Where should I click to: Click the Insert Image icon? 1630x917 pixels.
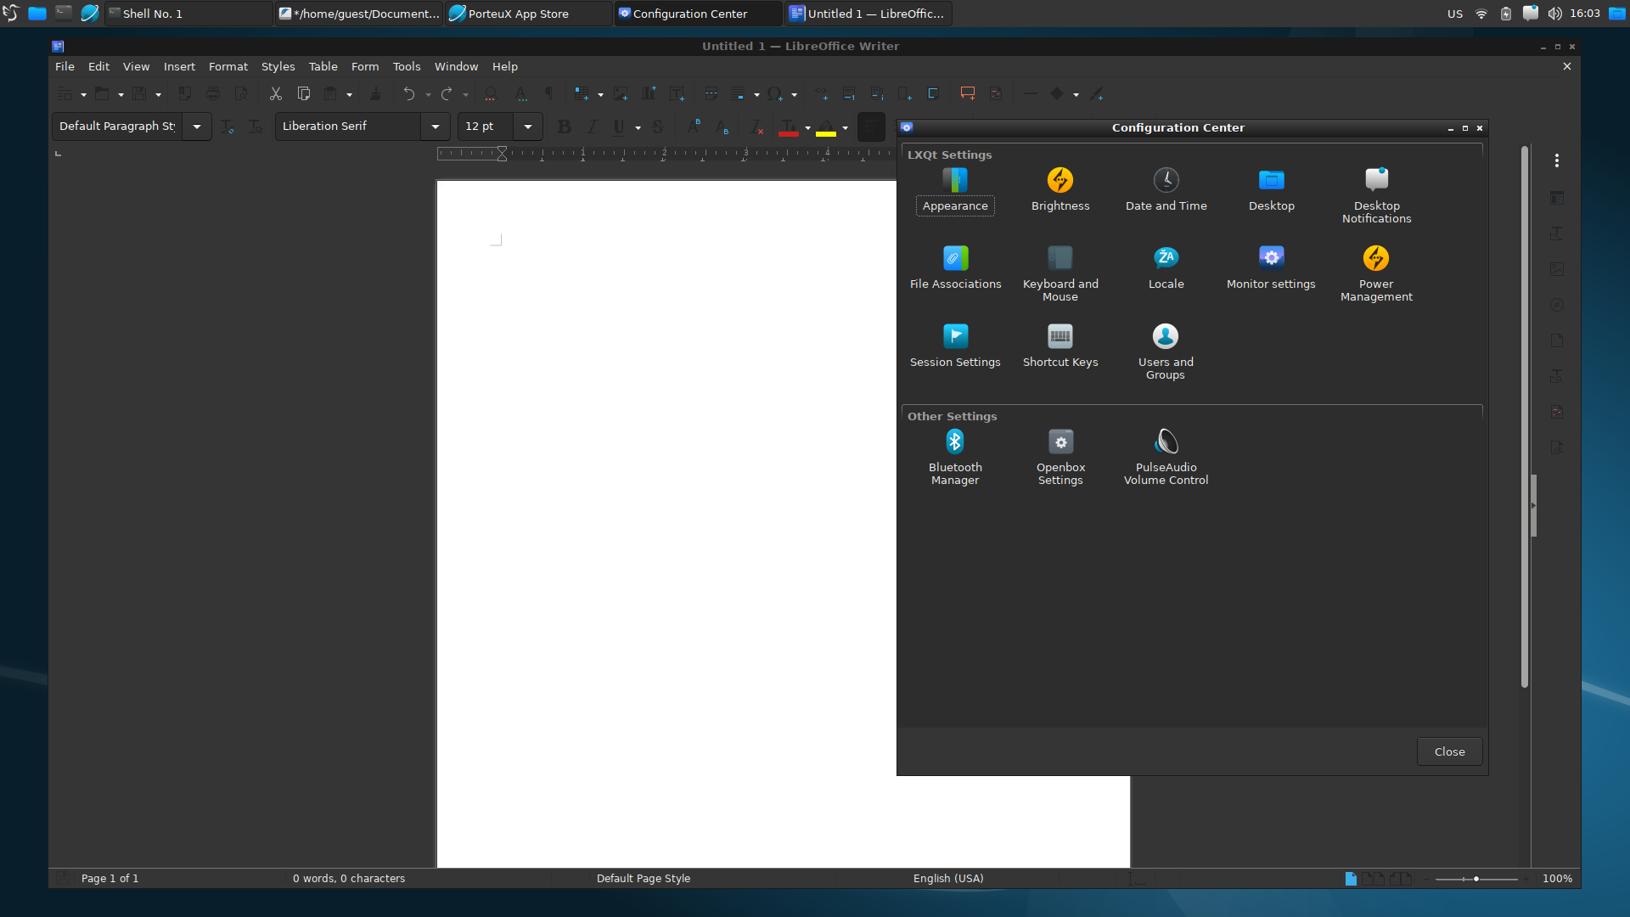pyautogui.click(x=621, y=94)
